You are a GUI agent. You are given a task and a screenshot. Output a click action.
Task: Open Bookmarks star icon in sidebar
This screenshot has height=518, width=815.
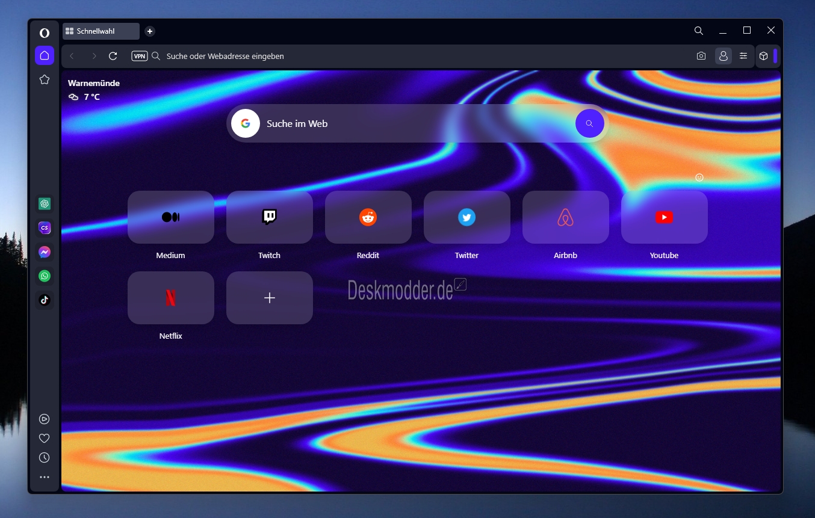click(44, 79)
